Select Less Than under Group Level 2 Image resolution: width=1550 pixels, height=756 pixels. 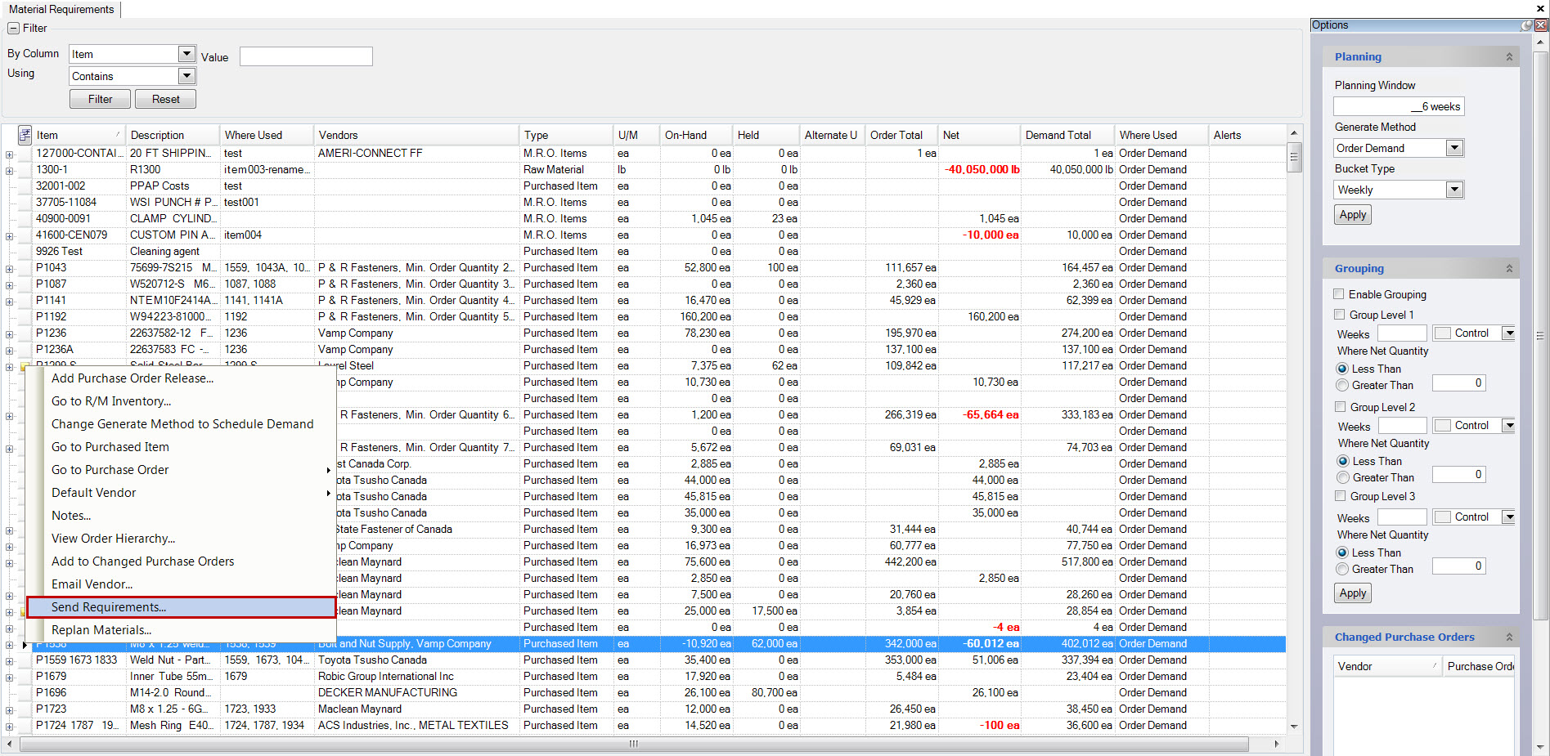(1342, 461)
